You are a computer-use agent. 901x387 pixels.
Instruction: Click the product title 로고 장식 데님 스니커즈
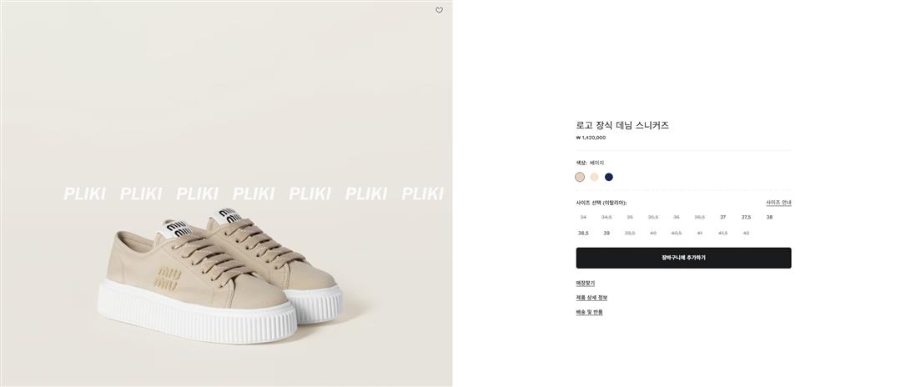pos(622,125)
